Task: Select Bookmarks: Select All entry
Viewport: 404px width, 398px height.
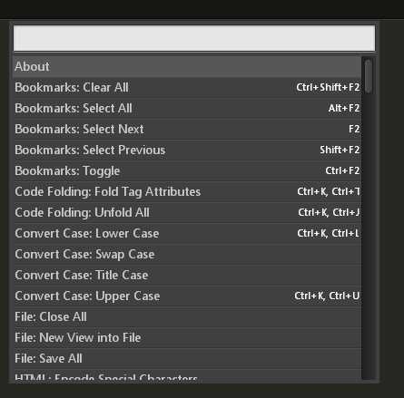Action: [x=187, y=108]
